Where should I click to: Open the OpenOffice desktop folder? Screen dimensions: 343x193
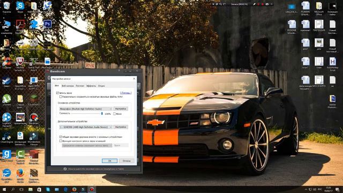pyautogui.click(x=20, y=83)
